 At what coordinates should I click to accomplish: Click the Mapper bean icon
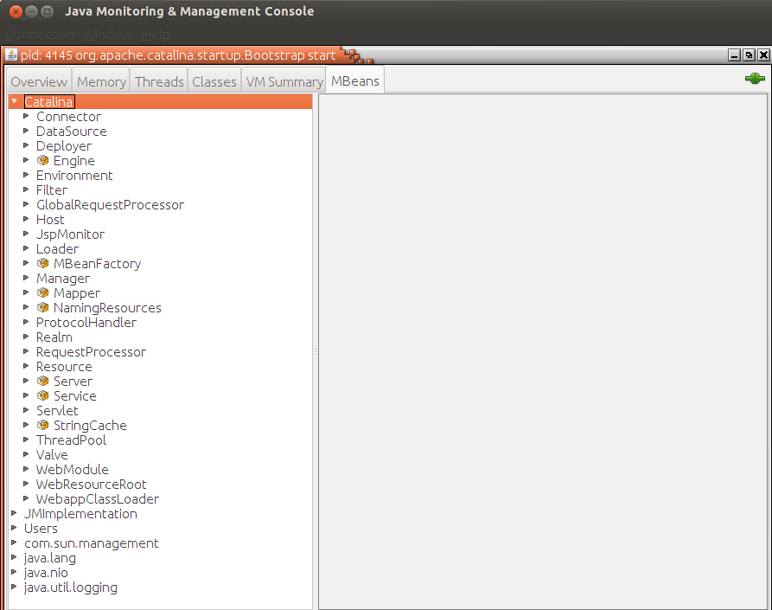pos(43,292)
